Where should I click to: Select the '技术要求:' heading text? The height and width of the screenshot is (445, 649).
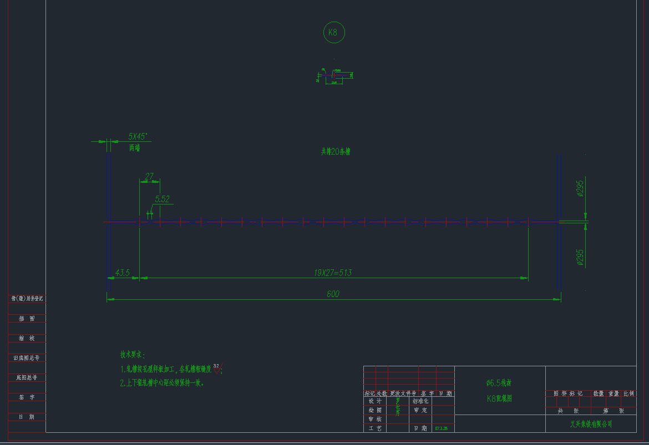tap(133, 355)
